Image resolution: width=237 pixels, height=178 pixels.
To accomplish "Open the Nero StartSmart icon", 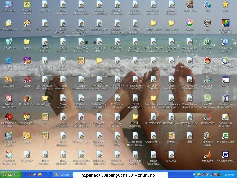I will click(208, 64).
